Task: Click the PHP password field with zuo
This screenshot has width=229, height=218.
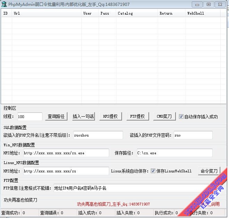Action: [x=193, y=135]
